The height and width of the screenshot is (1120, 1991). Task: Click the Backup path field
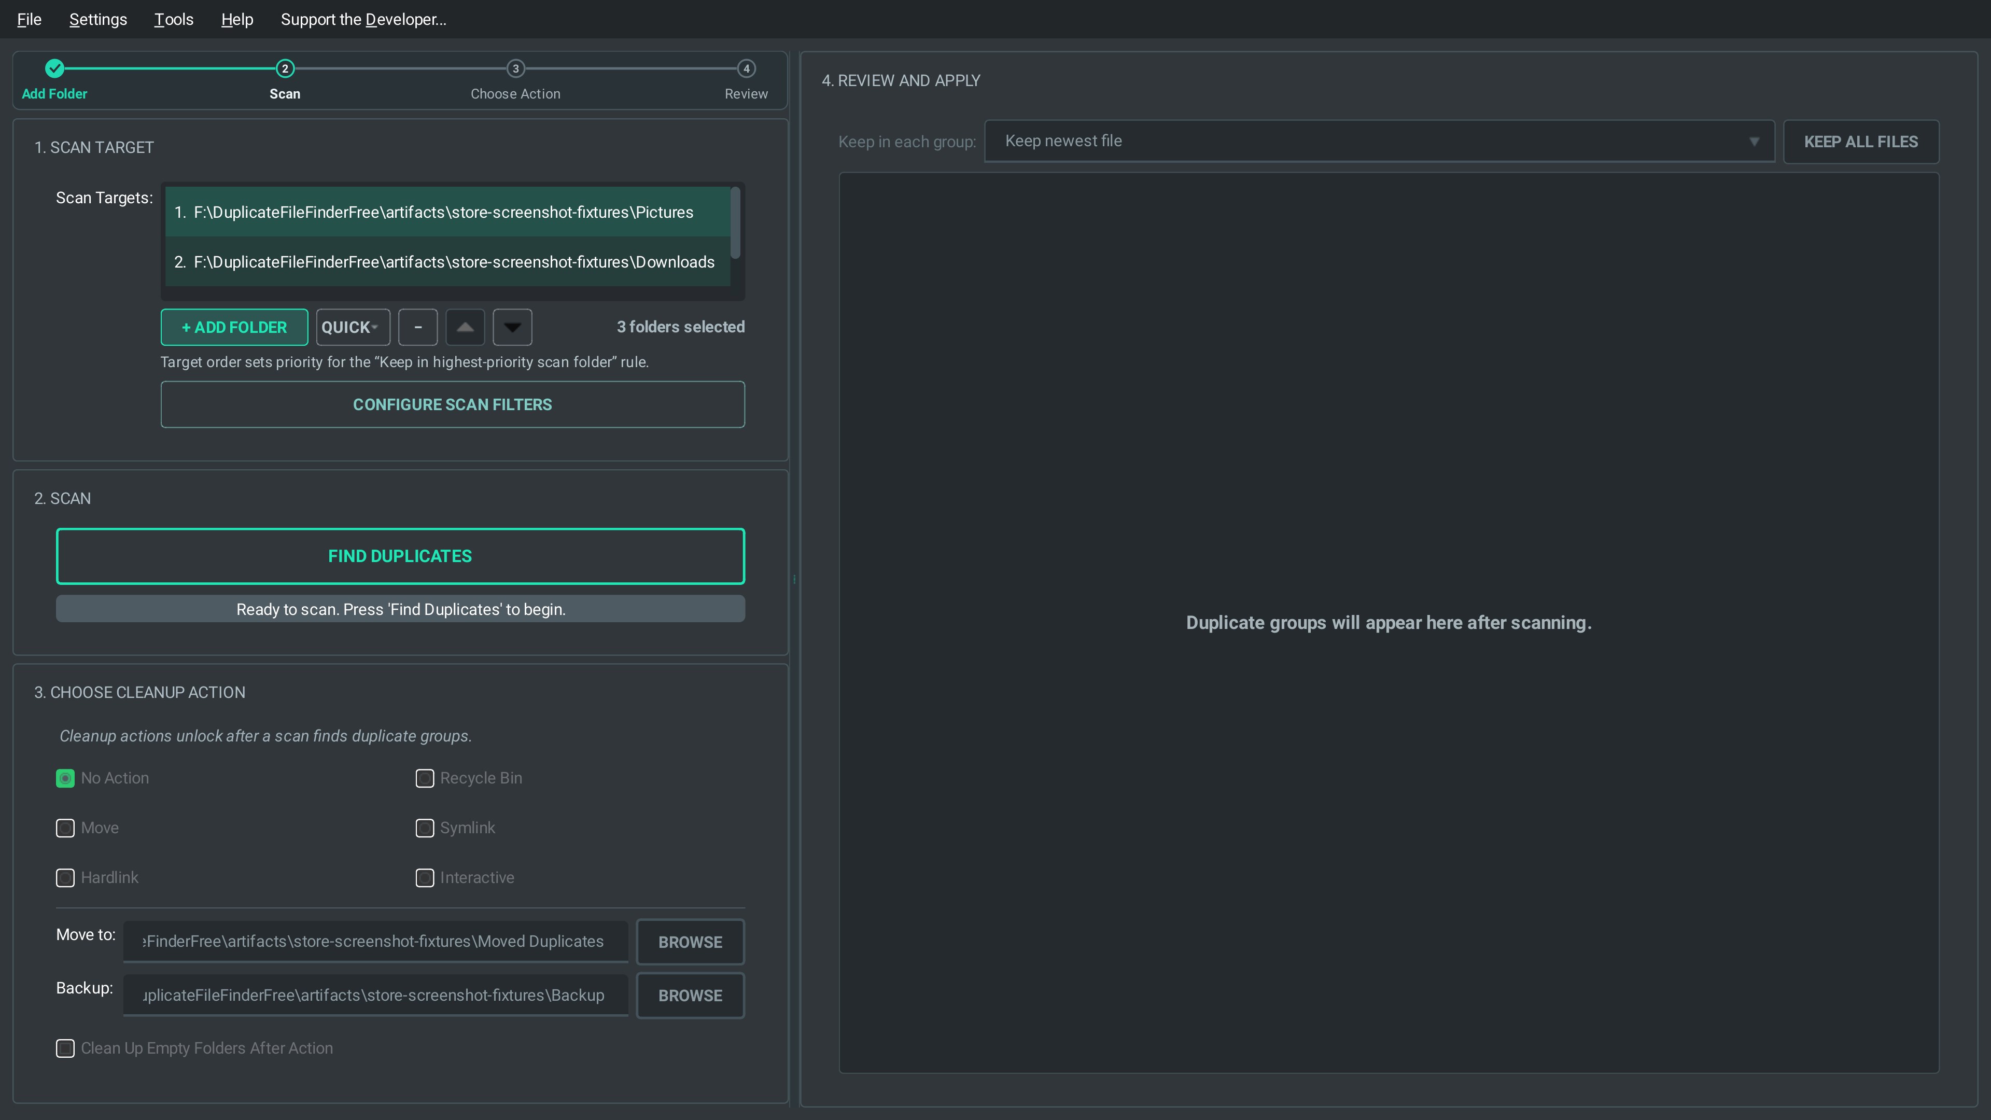[x=375, y=996]
